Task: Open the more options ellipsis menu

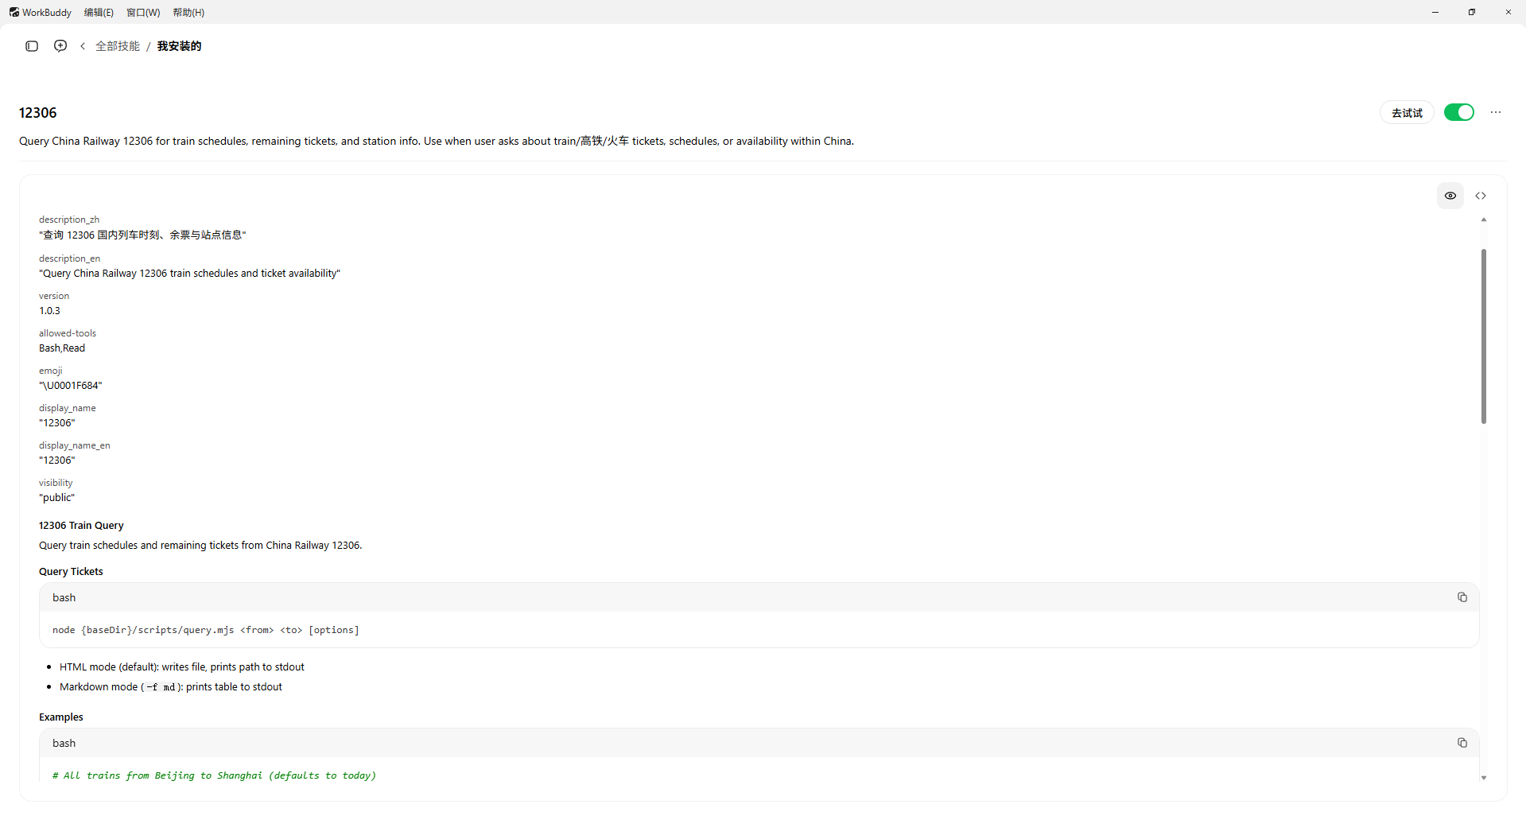Action: (x=1496, y=112)
